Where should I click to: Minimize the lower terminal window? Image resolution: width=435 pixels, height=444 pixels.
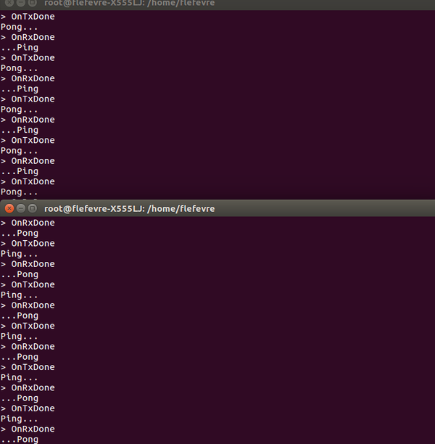tap(21, 208)
